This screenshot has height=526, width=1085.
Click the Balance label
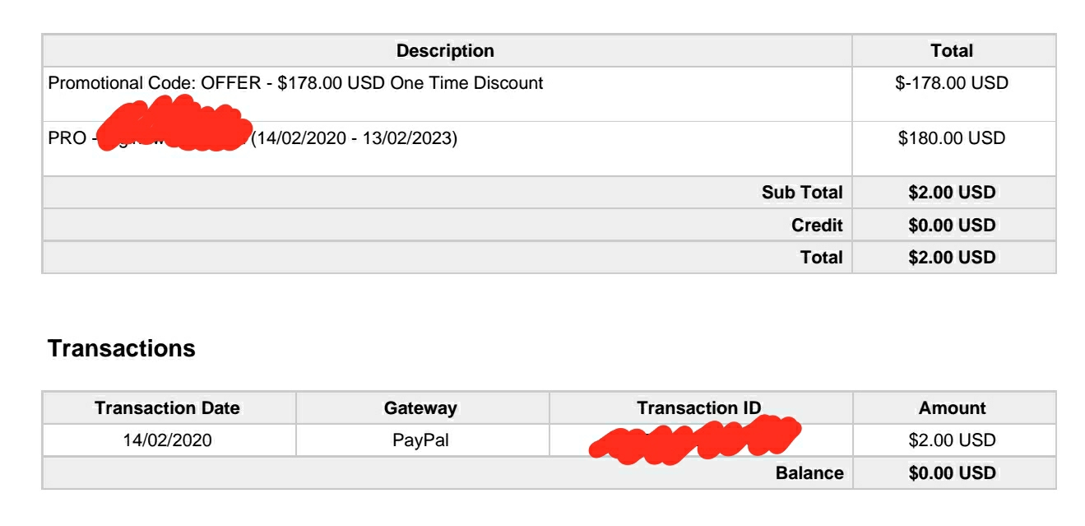(809, 473)
